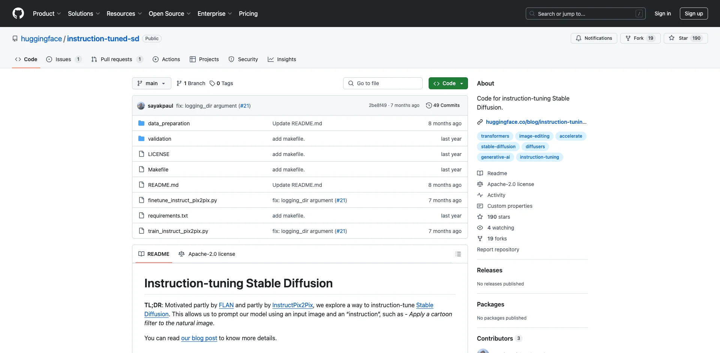The width and height of the screenshot is (720, 353).
Task: Open the FLAN link in README
Action: pos(226,305)
